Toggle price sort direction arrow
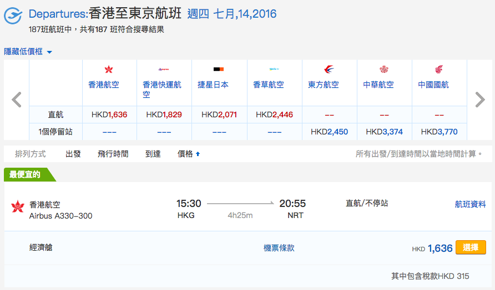Screen dimensions: 495x290 point(198,154)
